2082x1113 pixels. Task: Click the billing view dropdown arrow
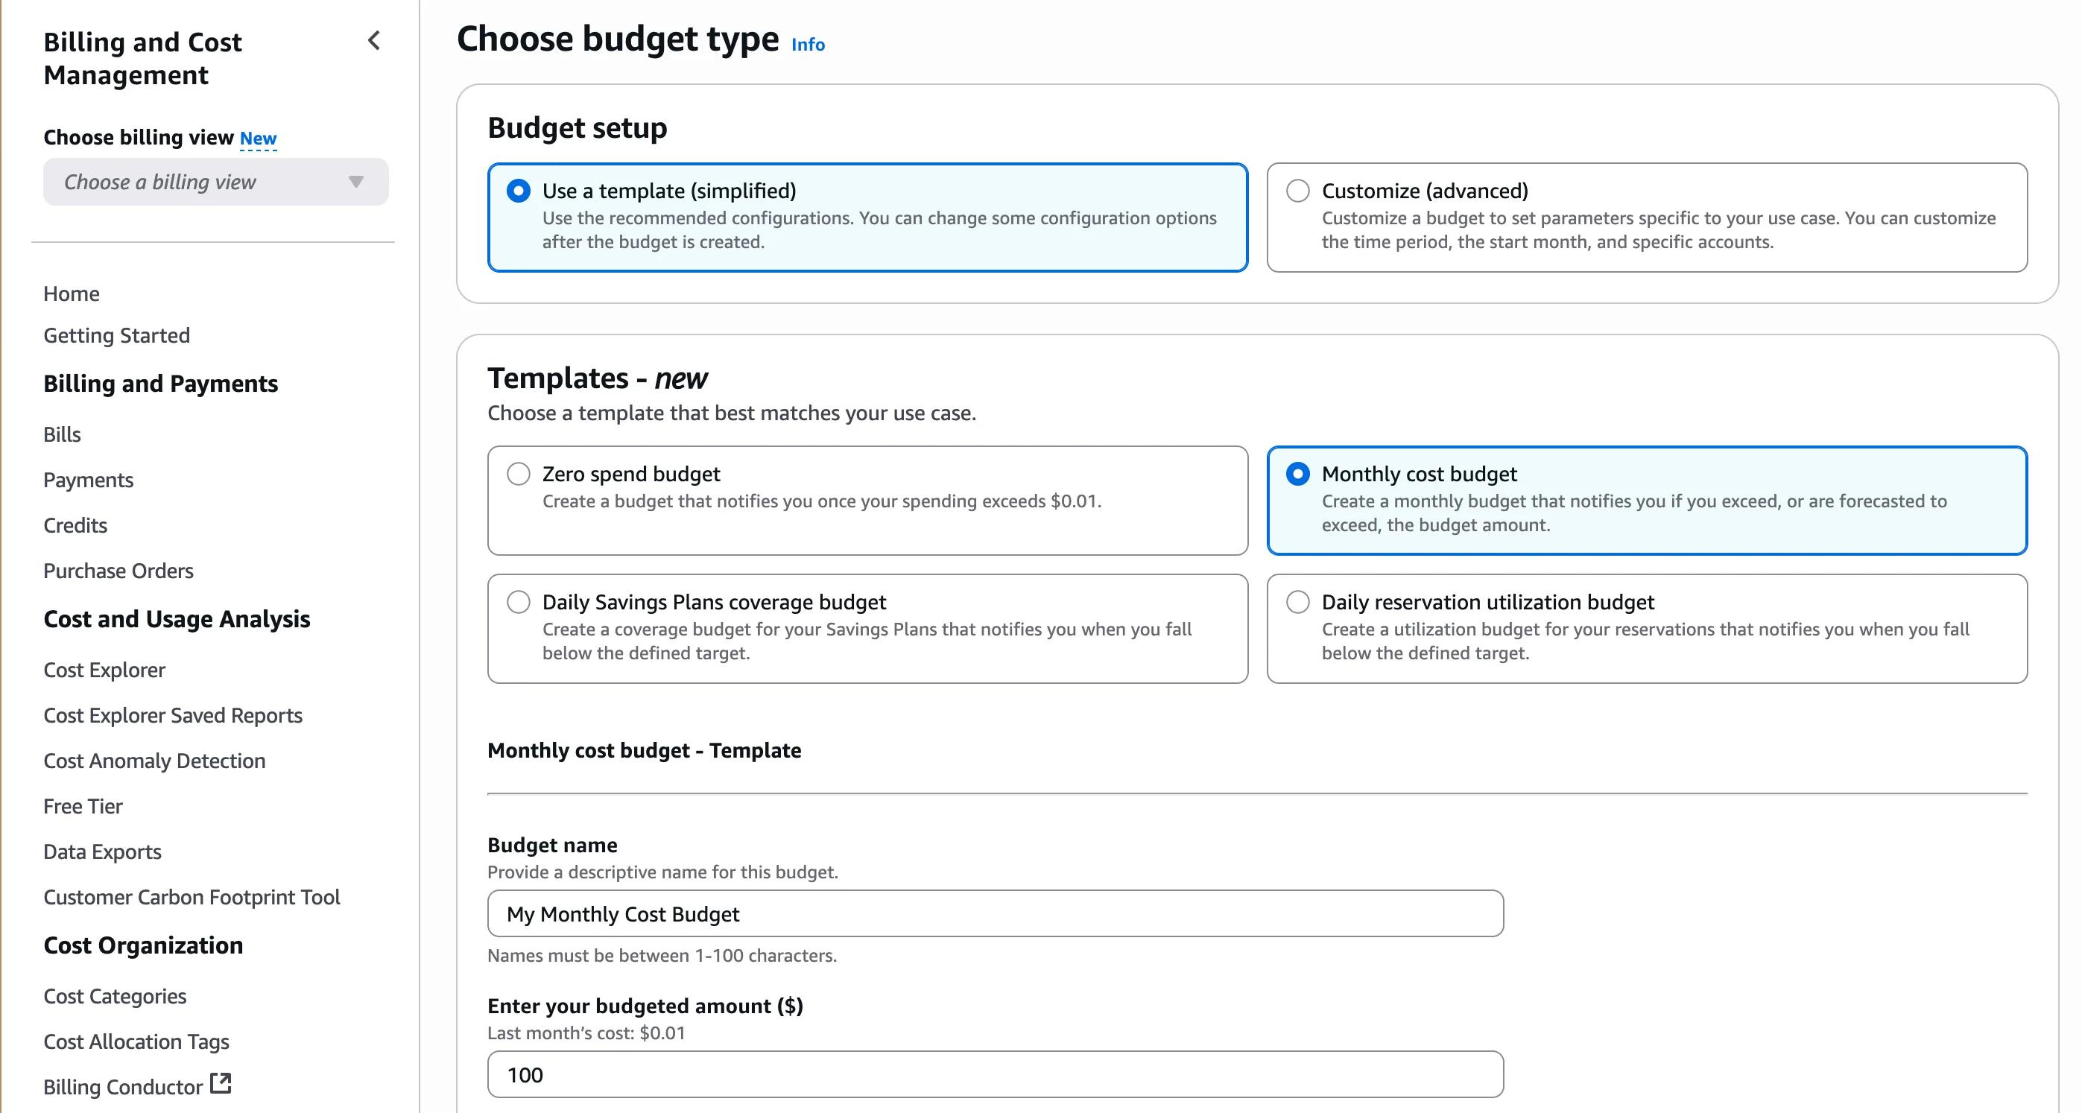[355, 182]
